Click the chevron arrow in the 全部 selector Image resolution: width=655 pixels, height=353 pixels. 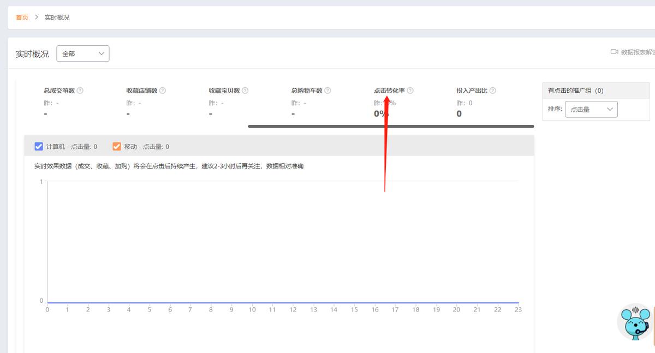[x=100, y=53]
